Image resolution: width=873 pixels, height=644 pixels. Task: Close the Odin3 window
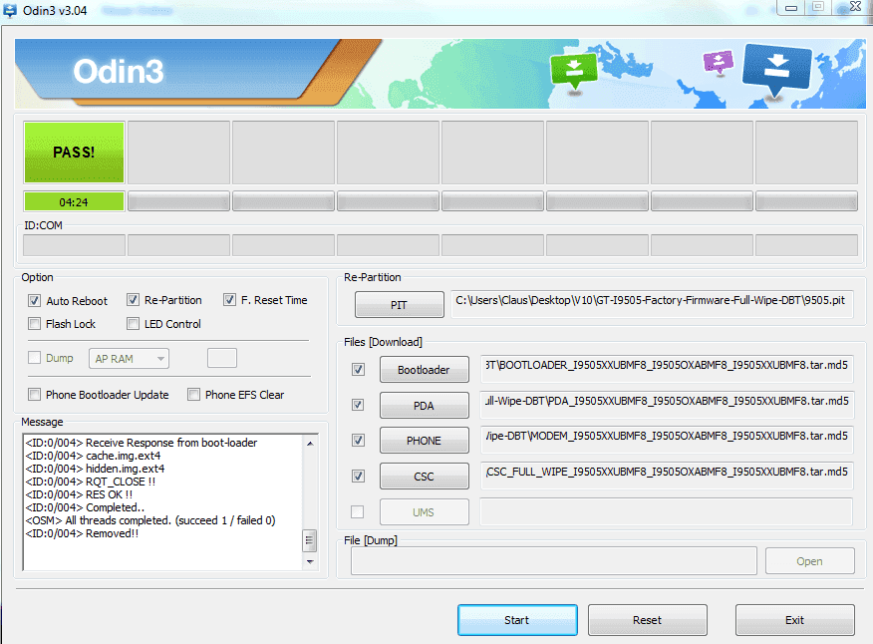pos(855,7)
